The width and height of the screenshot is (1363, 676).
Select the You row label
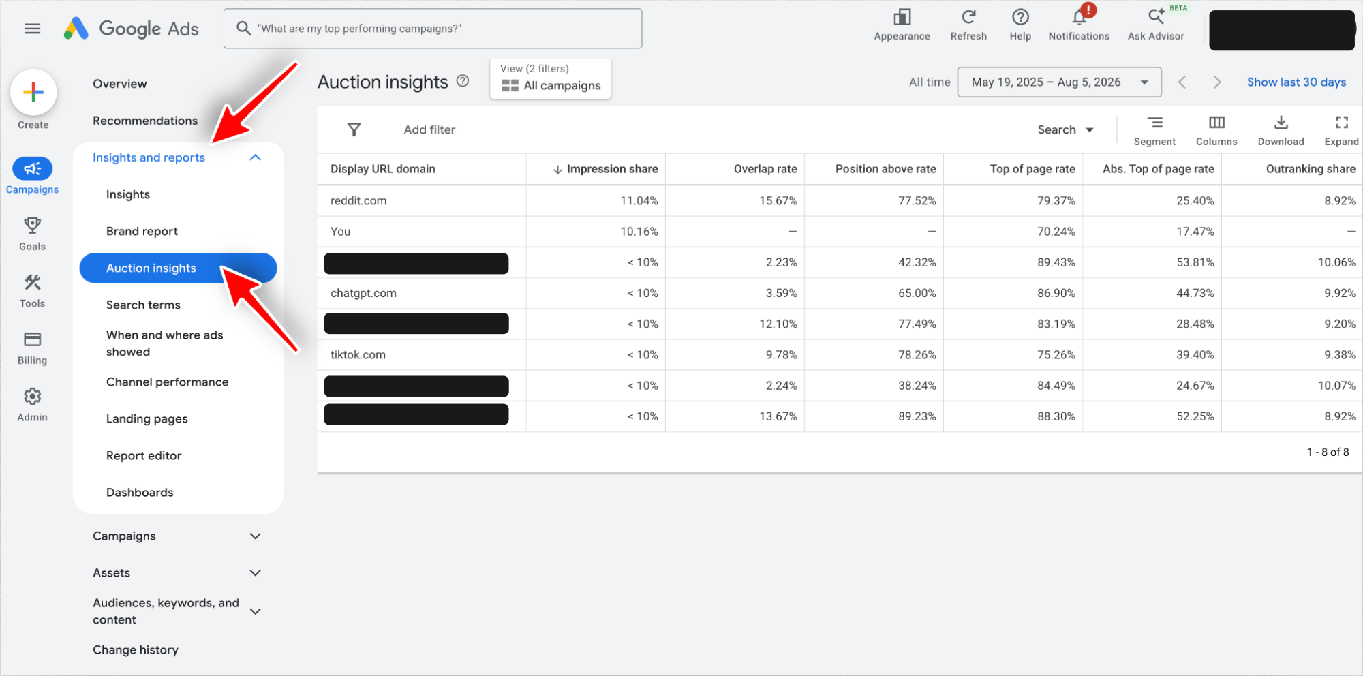click(x=340, y=232)
